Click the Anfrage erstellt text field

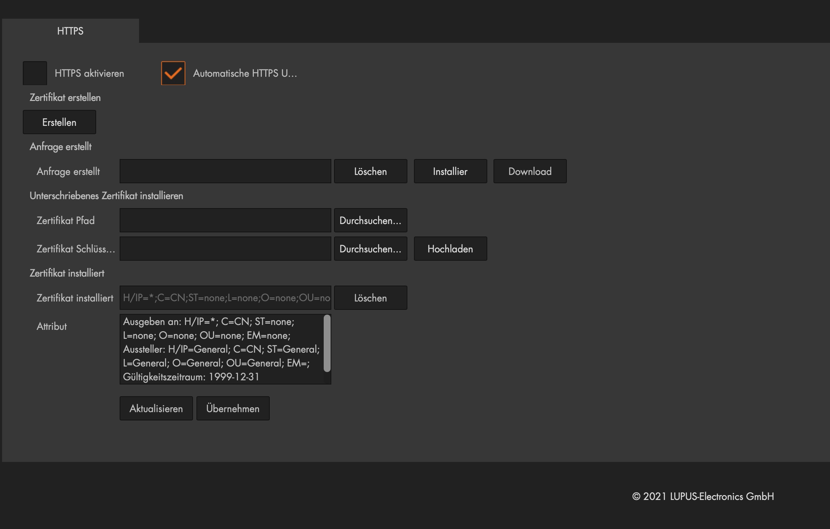(x=225, y=171)
